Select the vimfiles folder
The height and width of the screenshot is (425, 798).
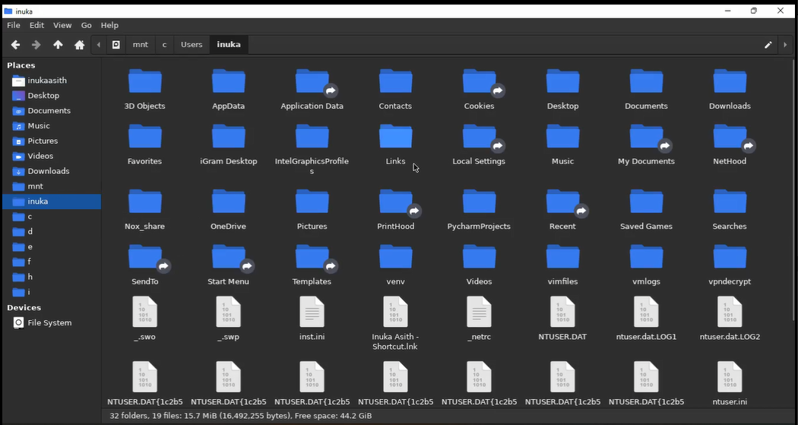pos(562,265)
